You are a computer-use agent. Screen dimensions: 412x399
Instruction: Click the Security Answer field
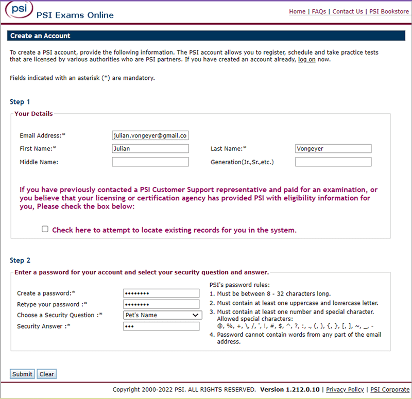click(161, 326)
